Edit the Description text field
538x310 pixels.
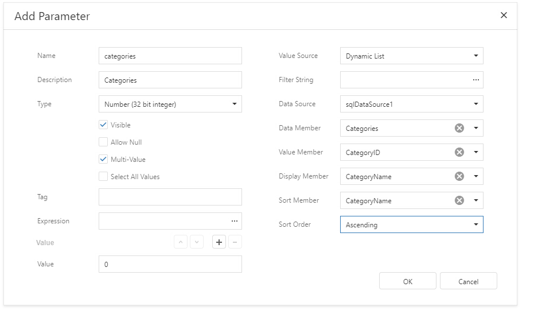coord(170,80)
